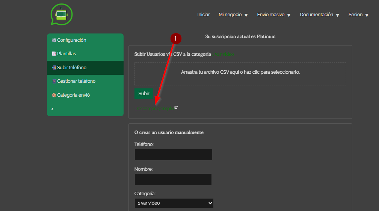Click the external link icon beside Descargar ejemplo

coord(176,107)
